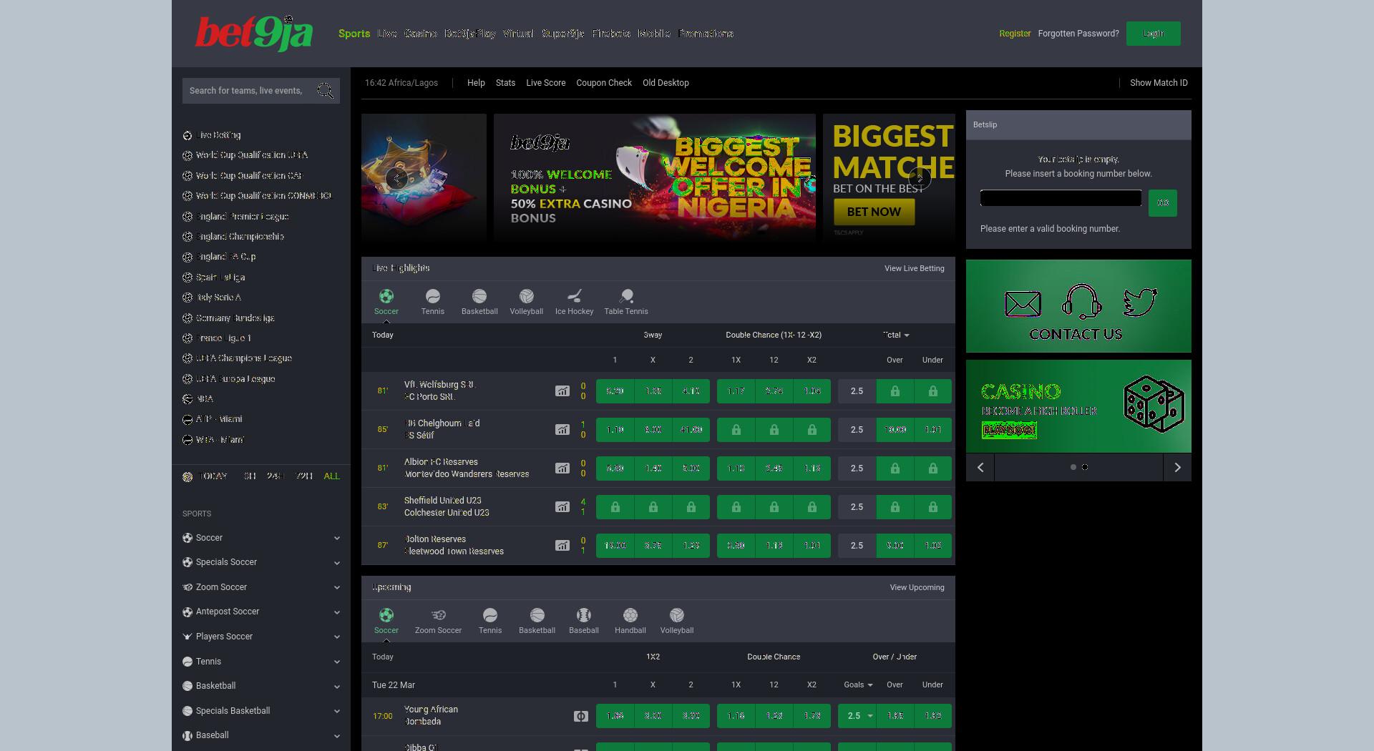
Task: Expand the Zoom Soccer category
Action: pos(261,587)
